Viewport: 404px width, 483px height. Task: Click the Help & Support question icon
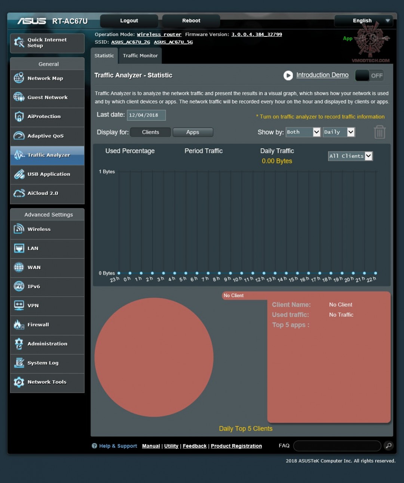coord(94,446)
